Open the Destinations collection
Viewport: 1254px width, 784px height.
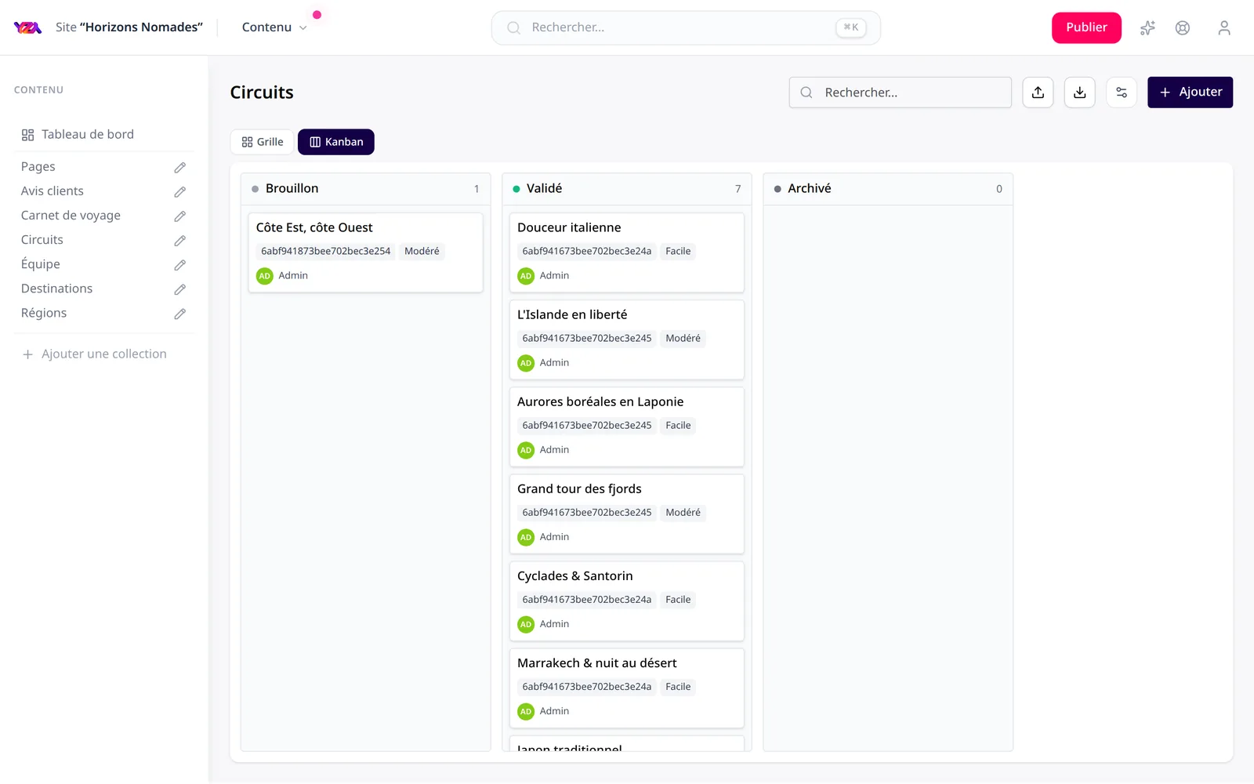coord(56,289)
